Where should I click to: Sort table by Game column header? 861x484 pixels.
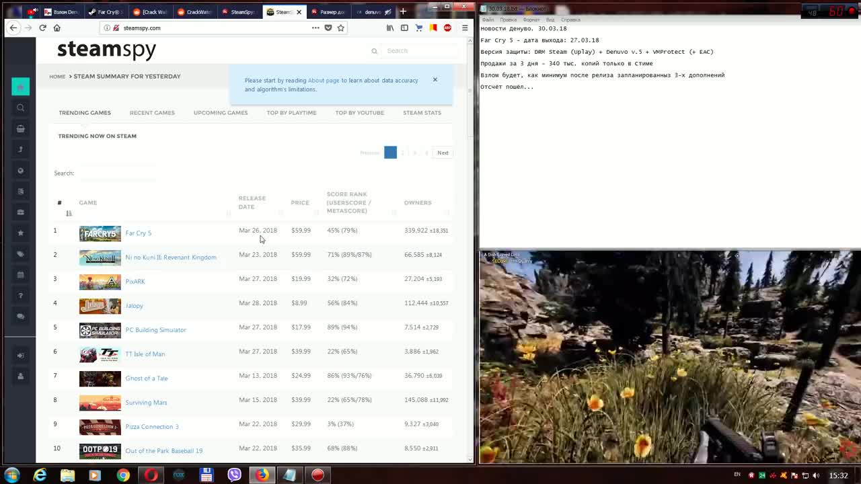click(x=154, y=202)
